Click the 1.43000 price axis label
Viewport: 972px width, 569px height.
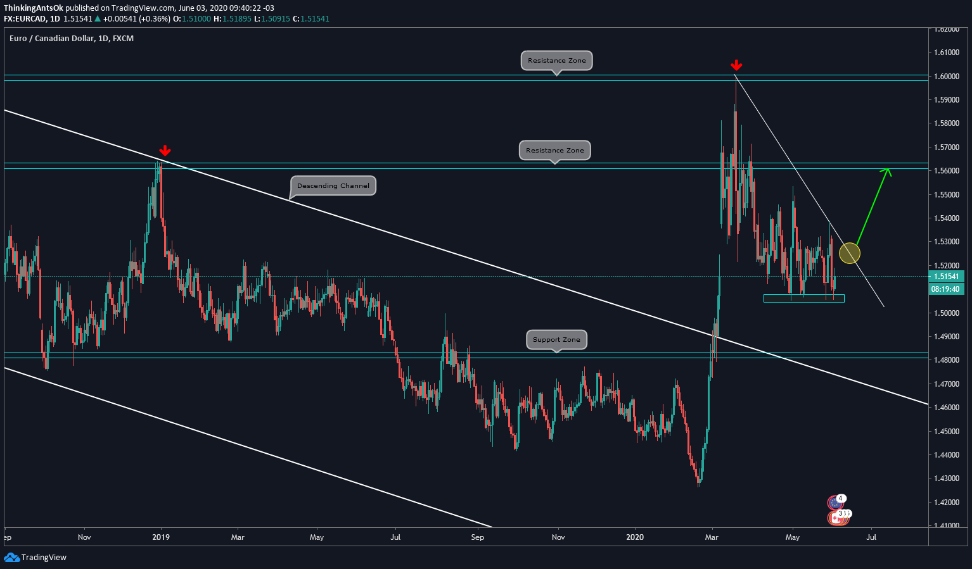point(946,478)
